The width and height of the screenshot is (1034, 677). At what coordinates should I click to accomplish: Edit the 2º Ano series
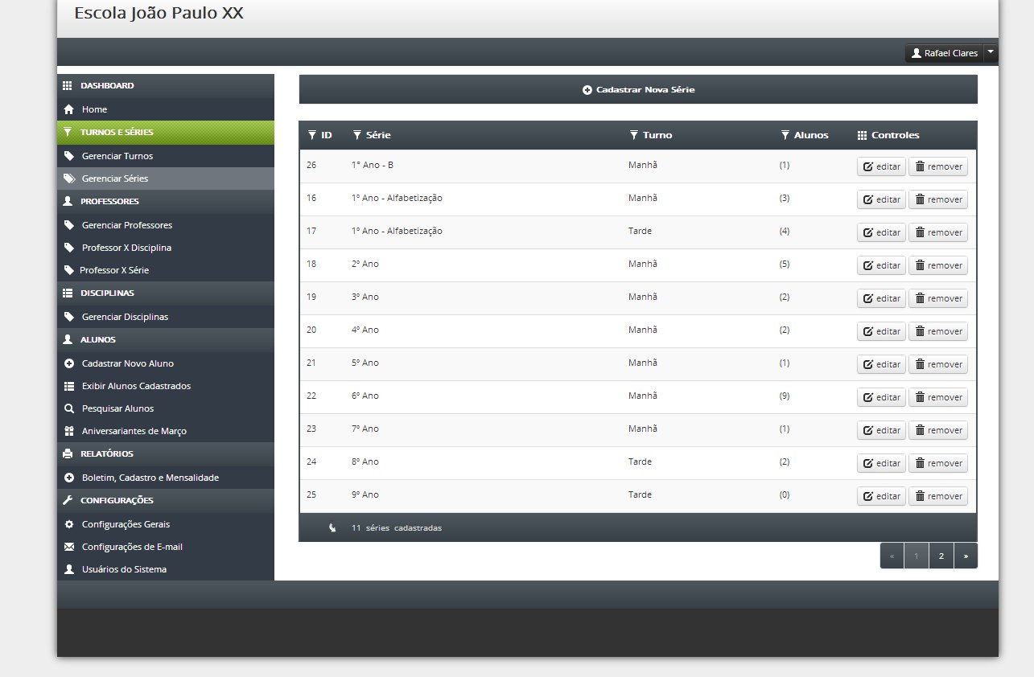pos(881,265)
